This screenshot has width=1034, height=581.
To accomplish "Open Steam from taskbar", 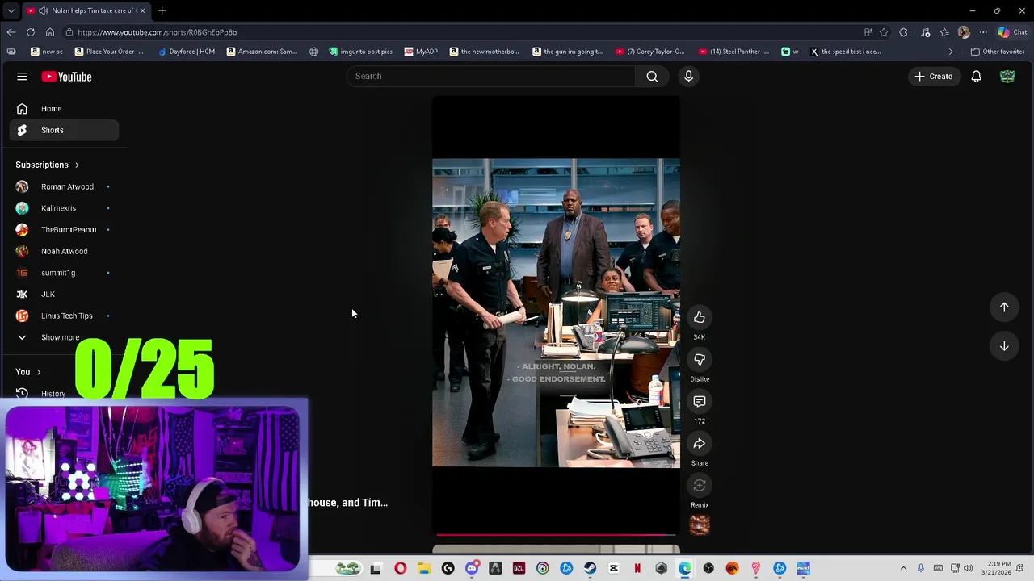I will click(x=591, y=568).
